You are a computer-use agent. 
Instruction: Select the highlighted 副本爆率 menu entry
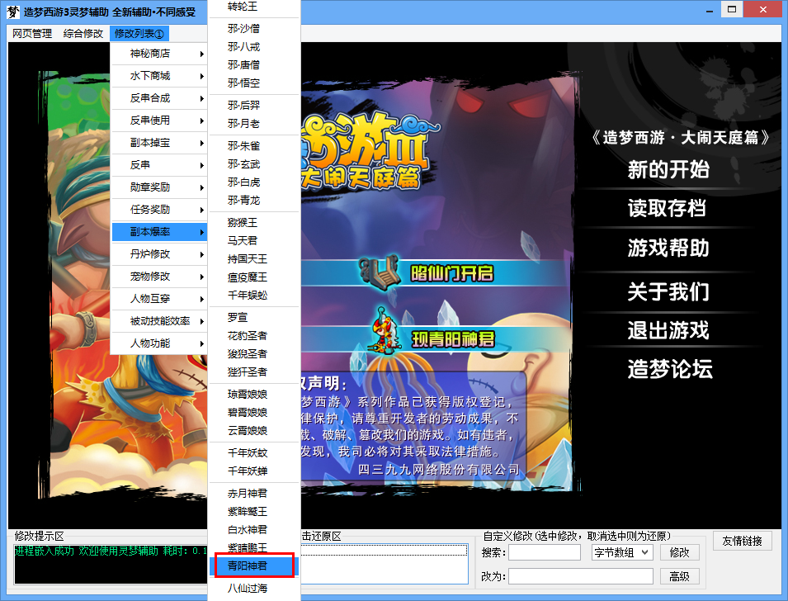pos(159,232)
